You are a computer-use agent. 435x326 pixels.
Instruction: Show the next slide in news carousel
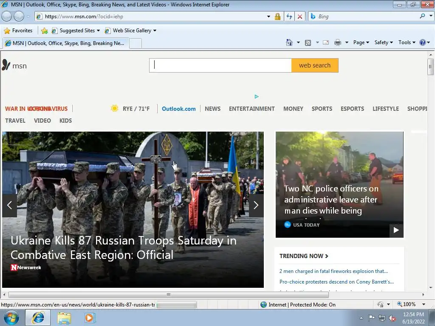click(x=256, y=205)
